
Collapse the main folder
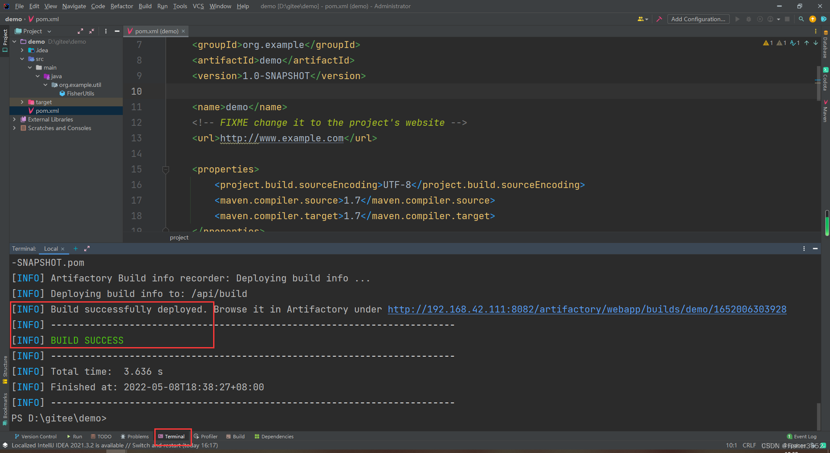coord(30,67)
